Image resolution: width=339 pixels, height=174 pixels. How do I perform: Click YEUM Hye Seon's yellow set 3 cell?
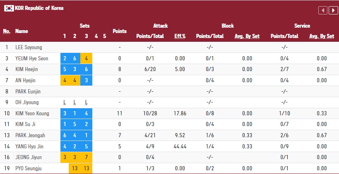tap(86, 59)
